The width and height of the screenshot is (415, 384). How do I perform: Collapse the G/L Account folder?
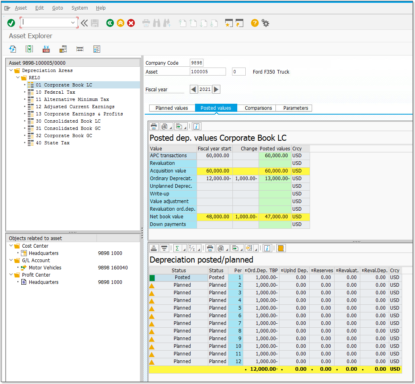(x=11, y=261)
